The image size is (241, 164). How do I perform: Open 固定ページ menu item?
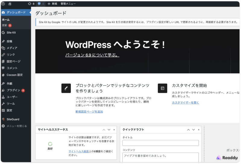pos(16,61)
